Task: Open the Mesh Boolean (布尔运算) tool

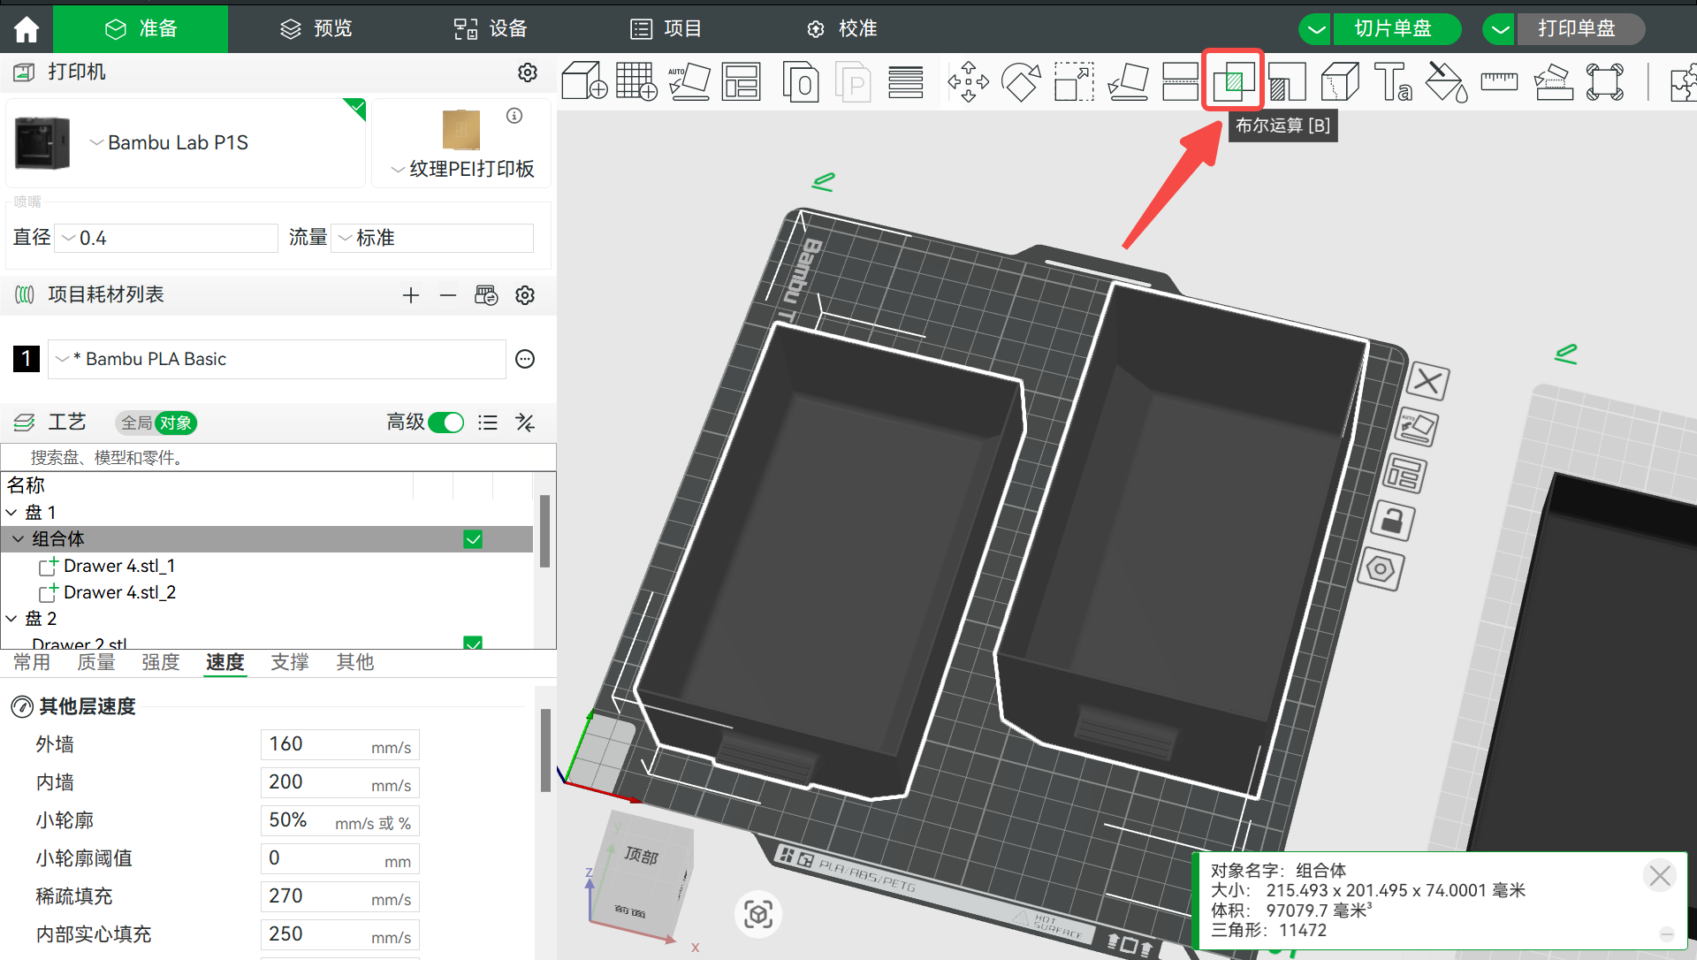Action: click(x=1233, y=80)
